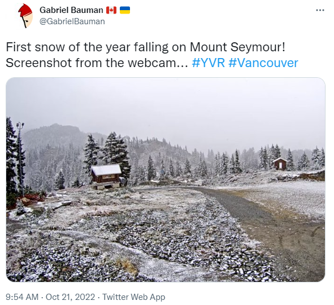Click the 'First snow of the year' tweet text

145,47
